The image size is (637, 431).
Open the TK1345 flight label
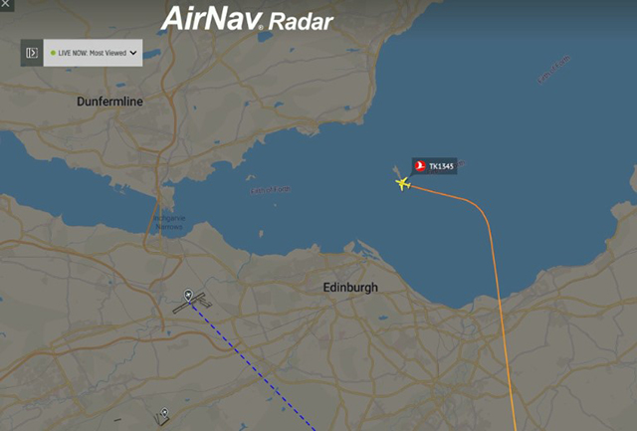434,166
